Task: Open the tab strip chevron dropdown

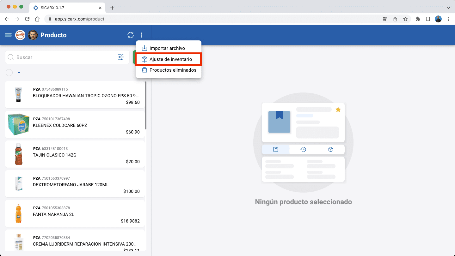Action: coord(449,8)
